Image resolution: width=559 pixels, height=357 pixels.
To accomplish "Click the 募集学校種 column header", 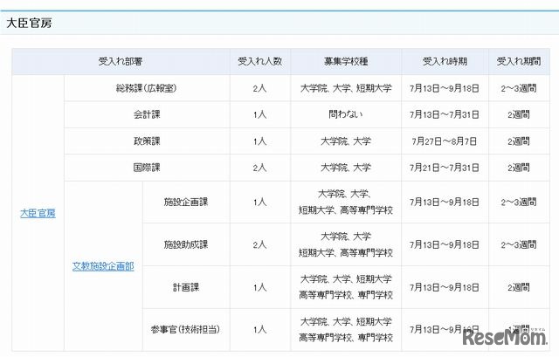I will [346, 61].
